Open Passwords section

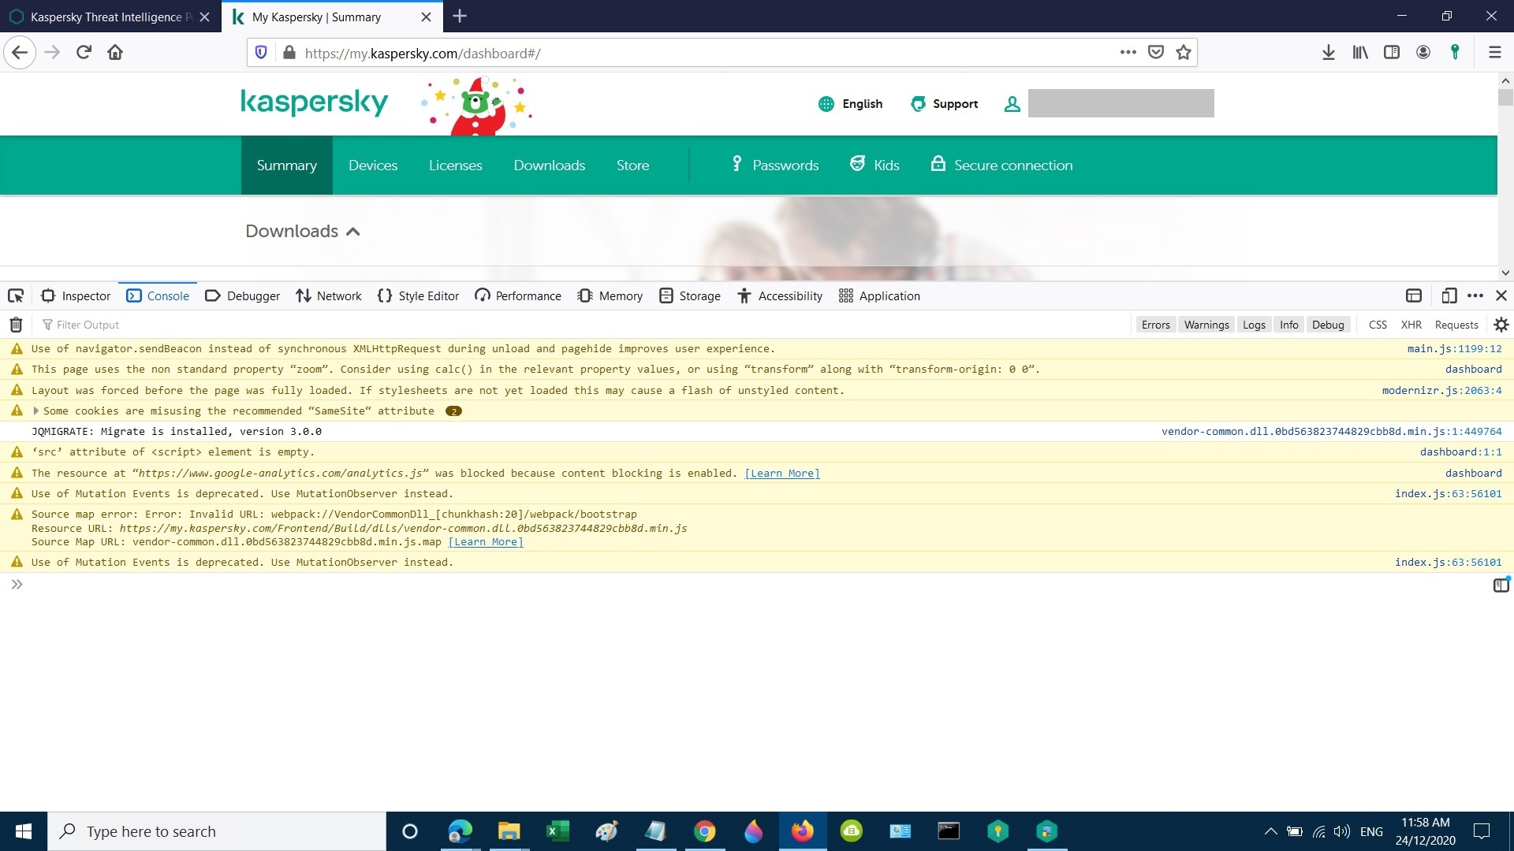(x=775, y=165)
